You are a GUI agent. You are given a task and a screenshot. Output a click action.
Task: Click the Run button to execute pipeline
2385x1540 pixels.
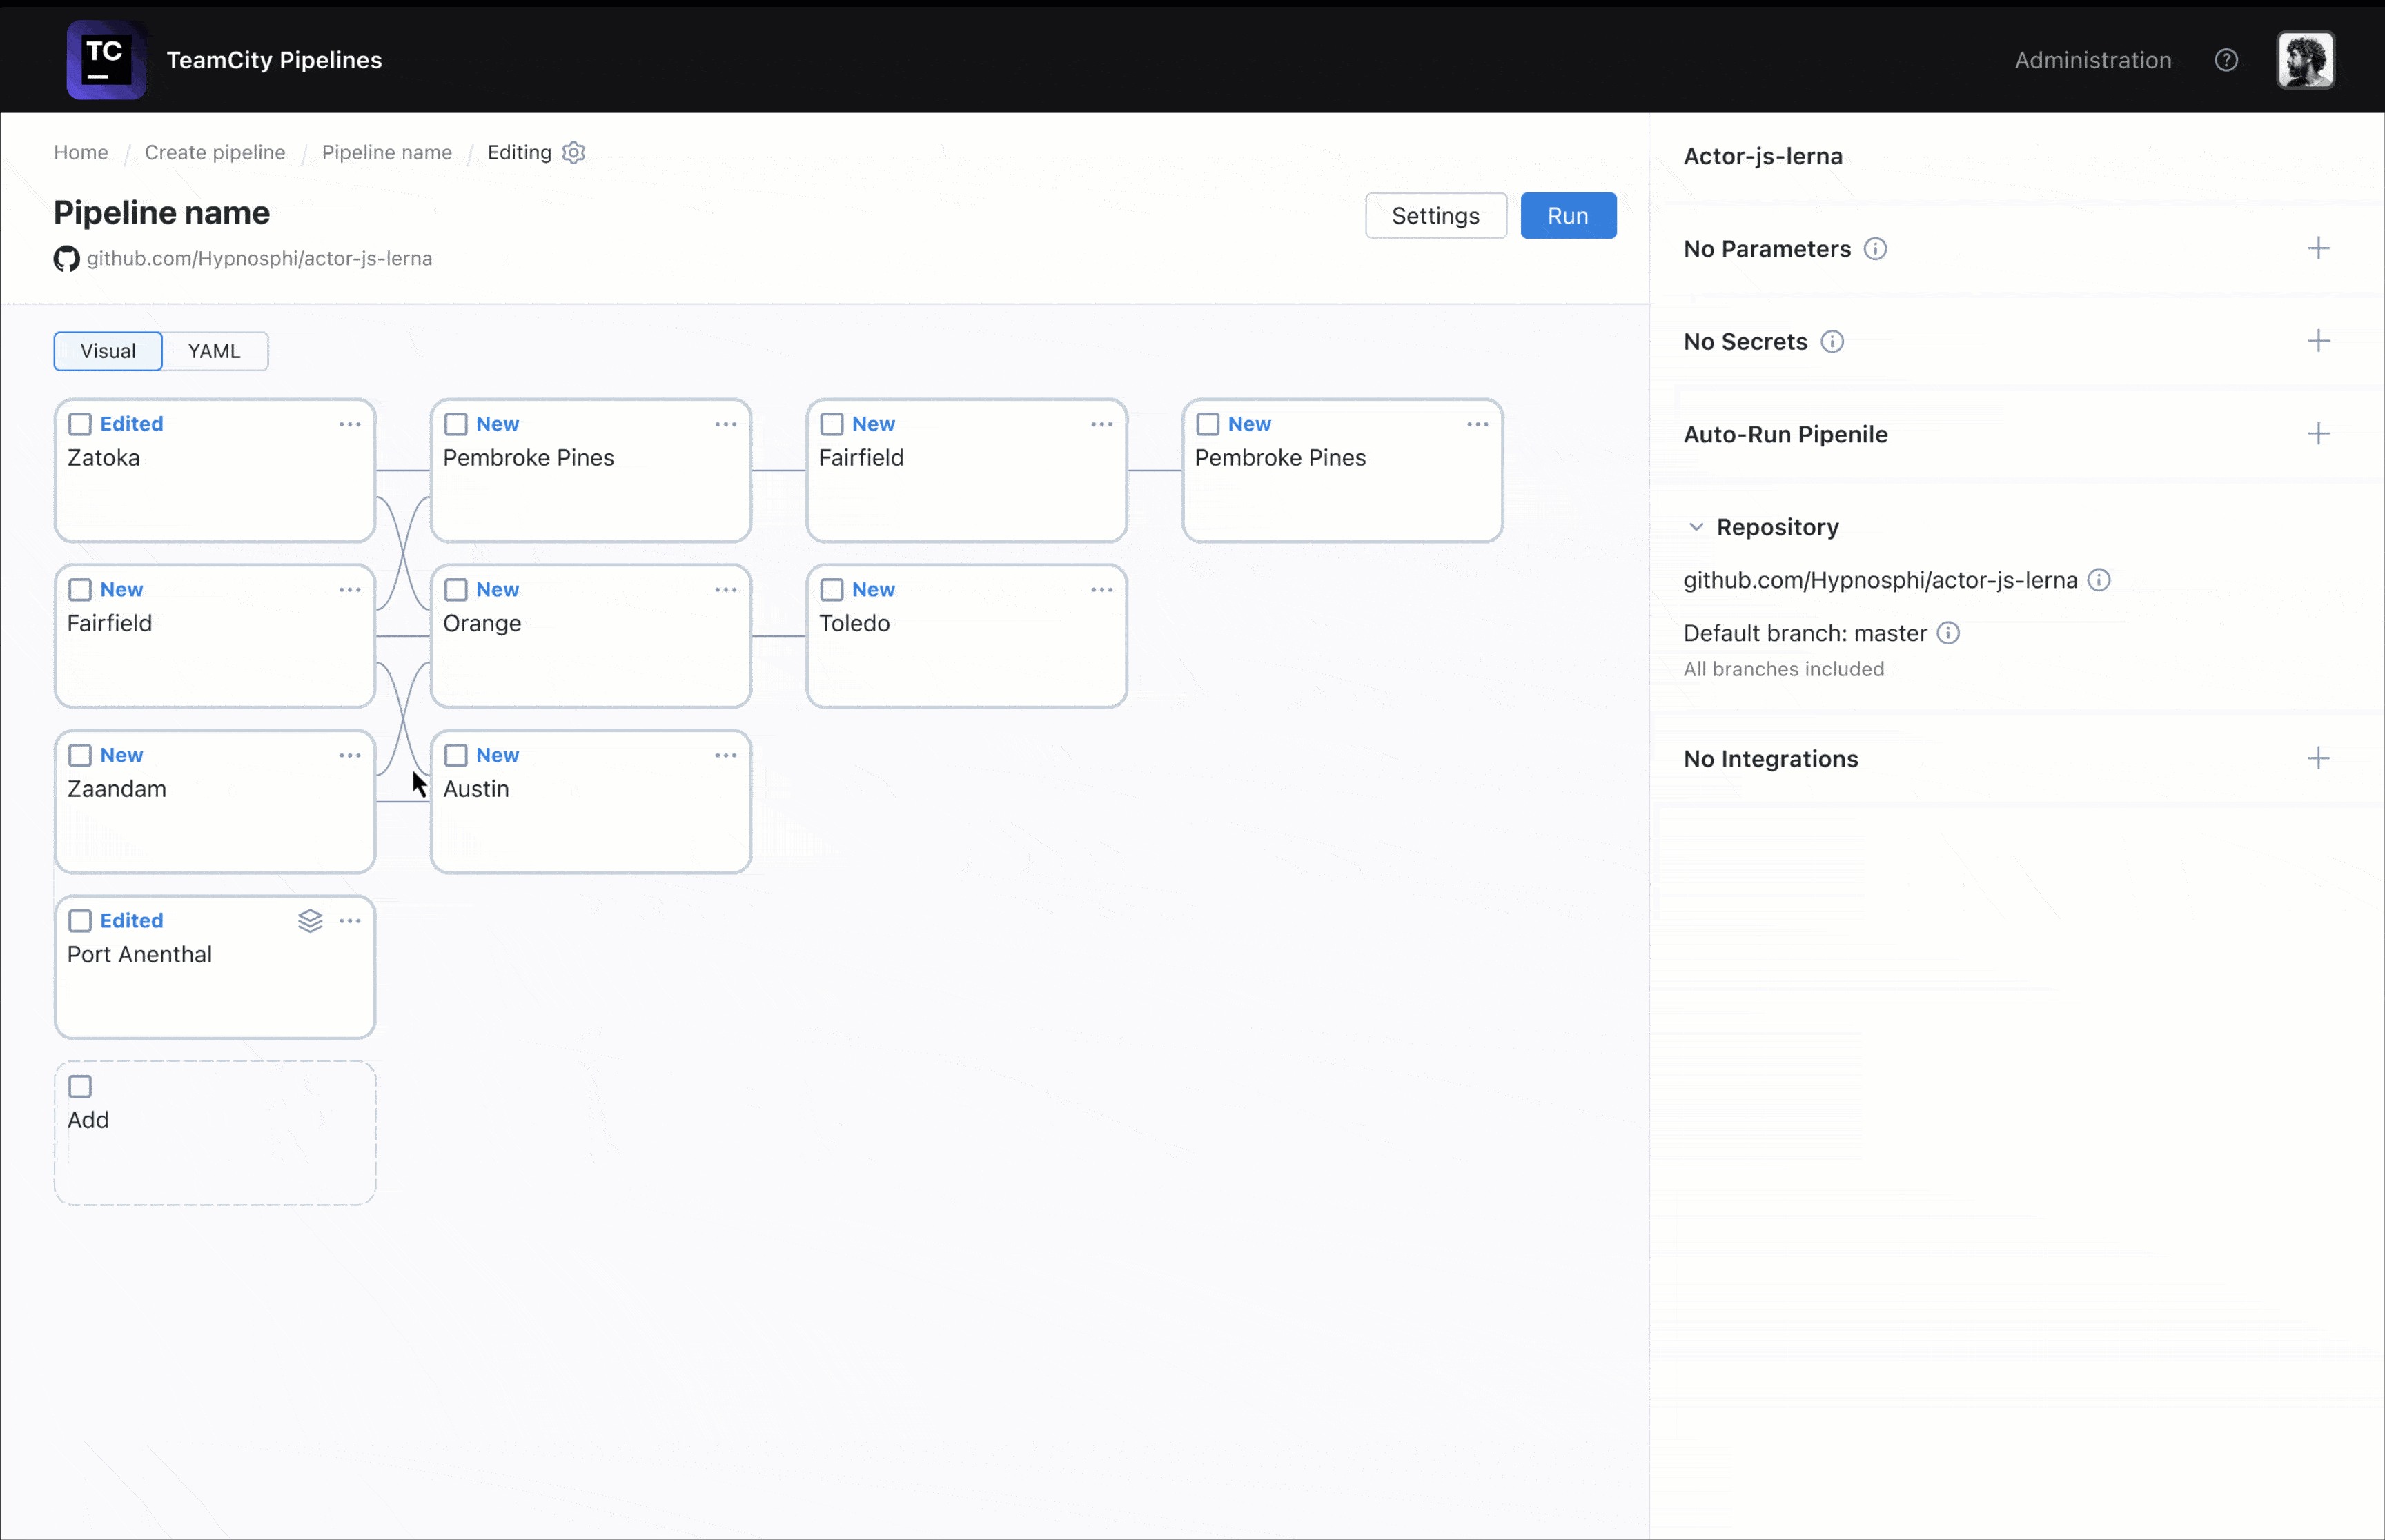1568,215
